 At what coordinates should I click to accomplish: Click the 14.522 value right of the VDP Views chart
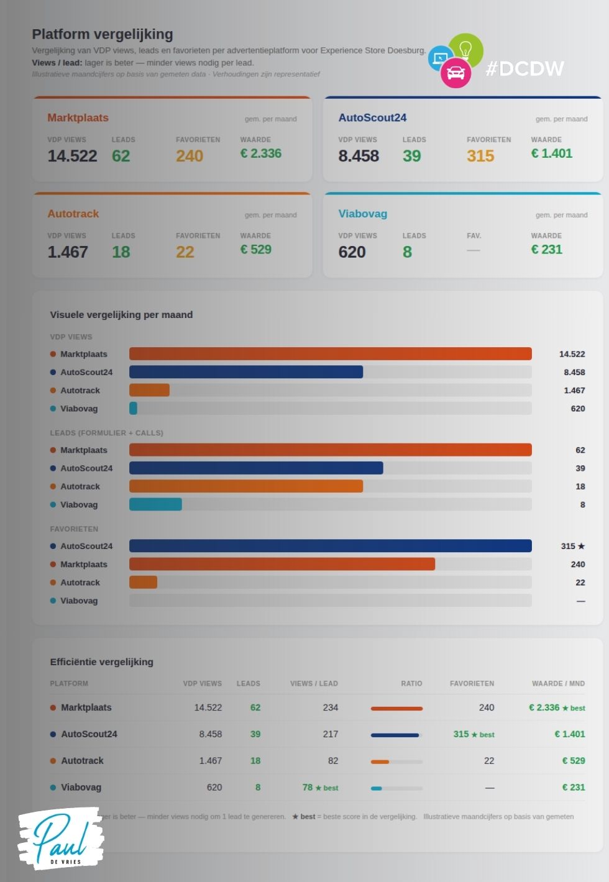(572, 354)
